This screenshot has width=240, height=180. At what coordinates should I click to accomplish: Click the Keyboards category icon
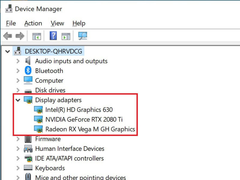click(x=28, y=168)
